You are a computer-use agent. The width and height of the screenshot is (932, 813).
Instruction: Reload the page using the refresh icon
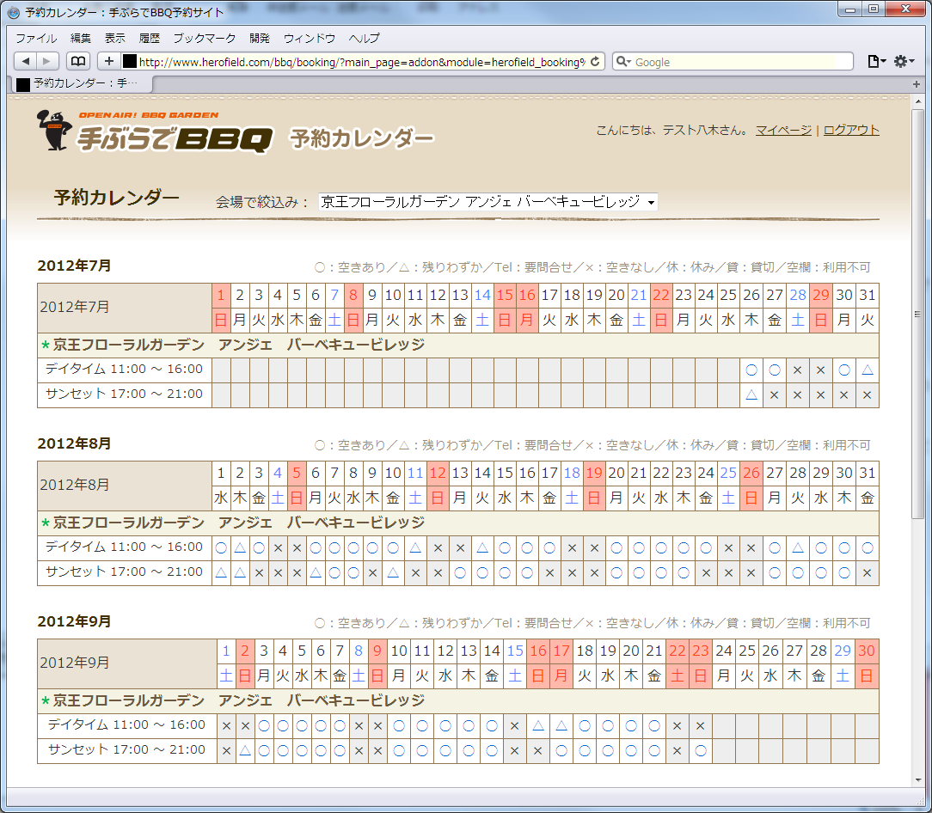[595, 62]
